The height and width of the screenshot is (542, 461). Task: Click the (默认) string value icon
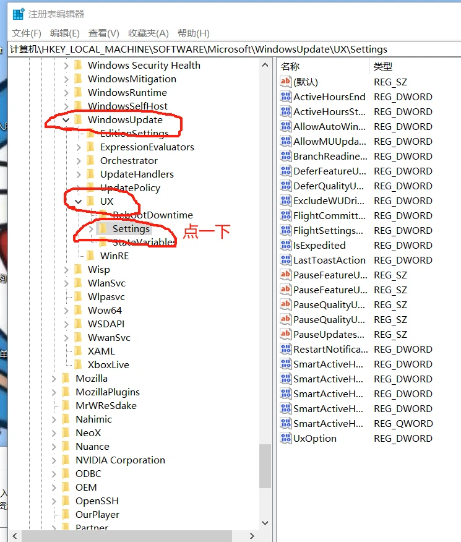pos(285,82)
